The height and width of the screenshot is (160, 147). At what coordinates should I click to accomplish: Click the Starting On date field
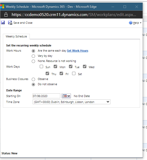[46, 96]
